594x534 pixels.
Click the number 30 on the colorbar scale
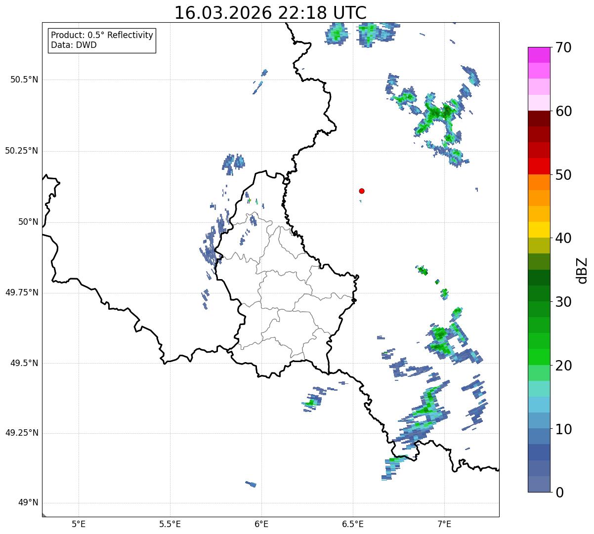pyautogui.click(x=563, y=302)
